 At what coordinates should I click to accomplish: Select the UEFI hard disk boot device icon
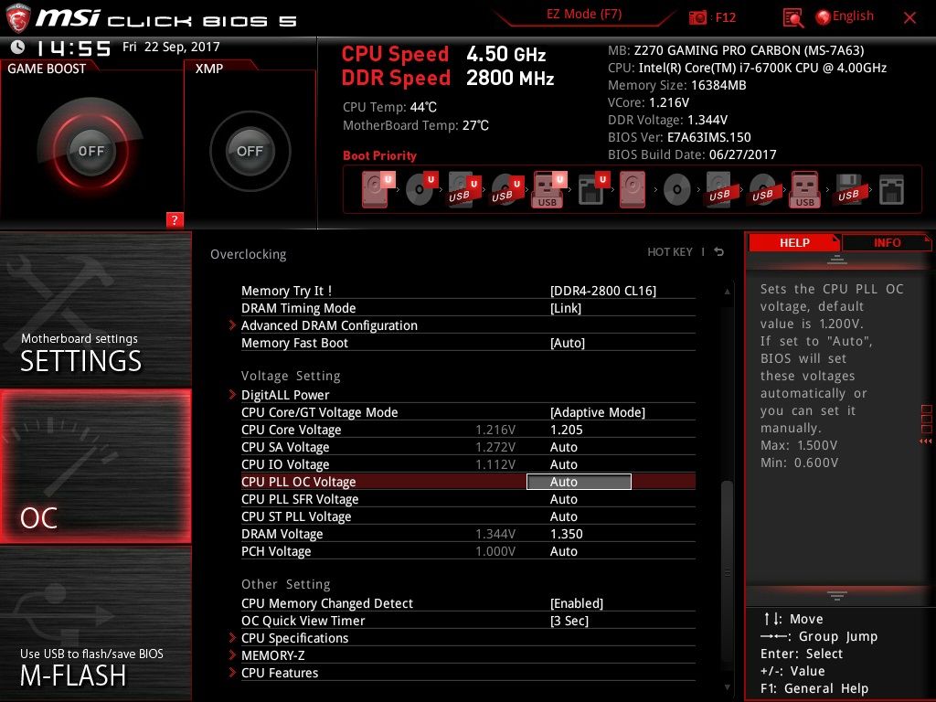[x=378, y=189]
